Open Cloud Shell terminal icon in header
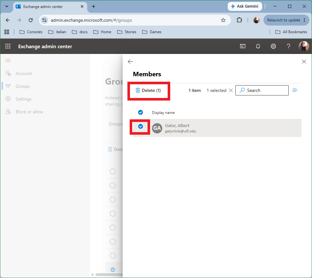 (x=243, y=46)
